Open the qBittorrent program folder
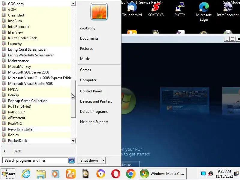Viewport: 240px width, 180px height. click(x=36, y=118)
